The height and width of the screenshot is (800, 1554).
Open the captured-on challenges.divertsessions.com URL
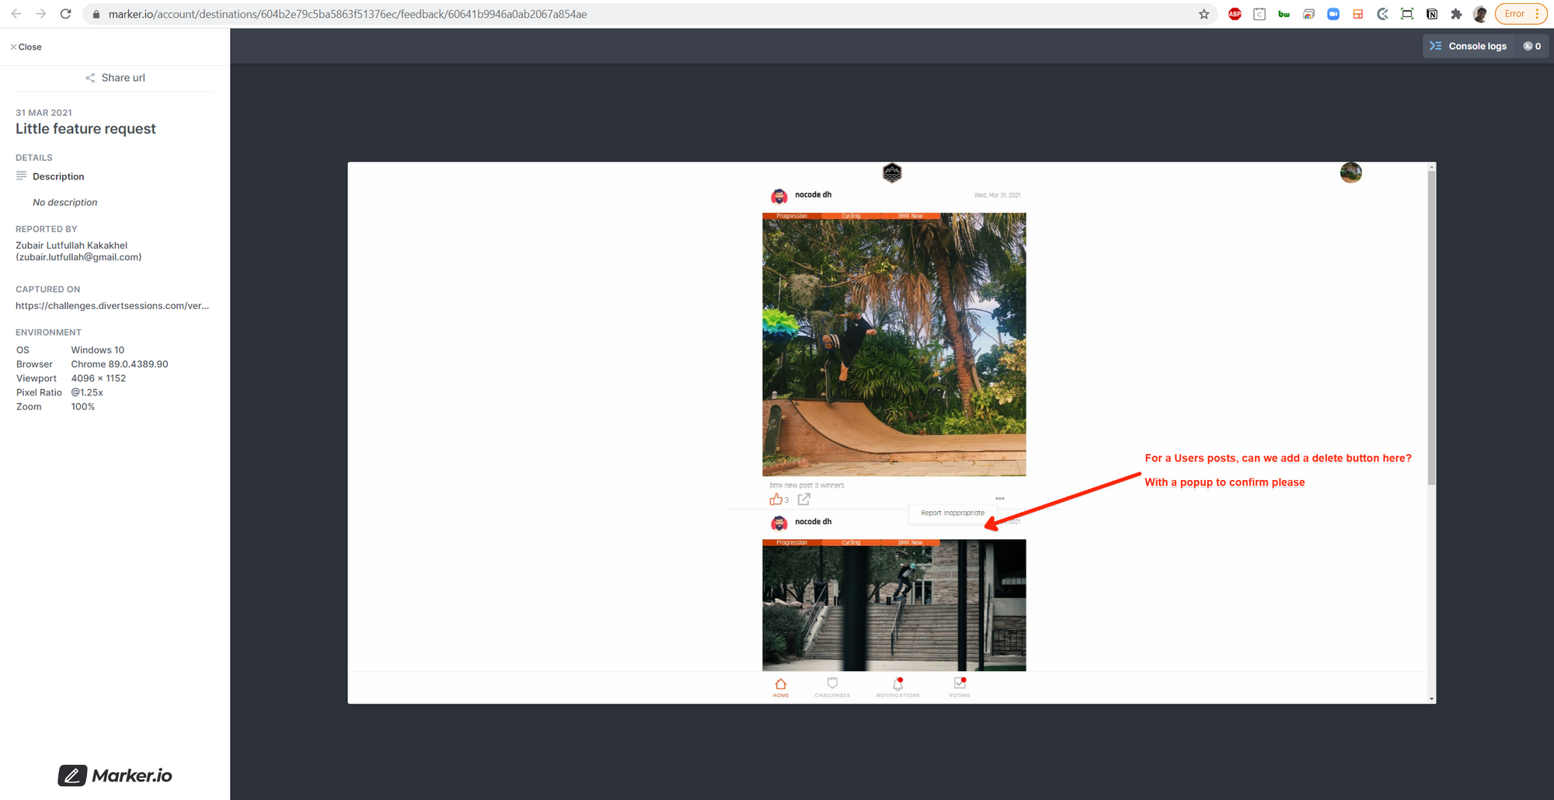[112, 306]
